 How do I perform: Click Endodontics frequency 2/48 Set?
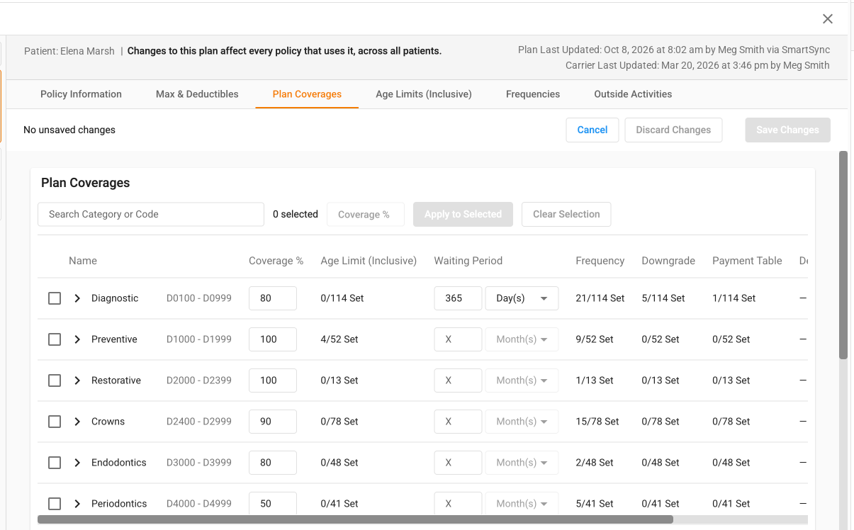click(595, 463)
